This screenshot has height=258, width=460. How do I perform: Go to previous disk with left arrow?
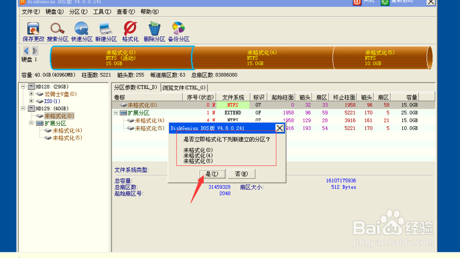pos(26,50)
